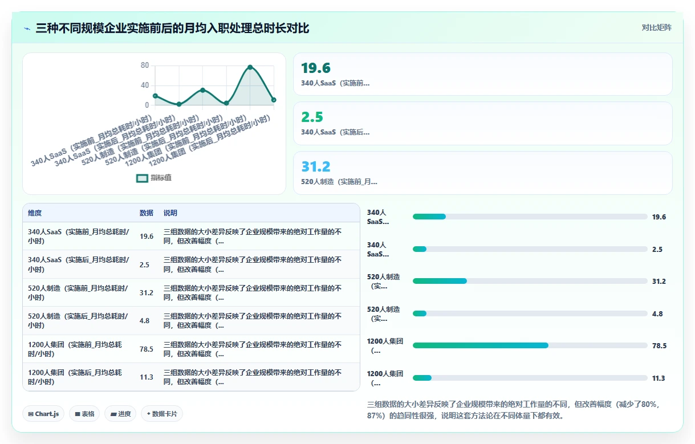Click the progress bar valued 19.6

[530, 217]
